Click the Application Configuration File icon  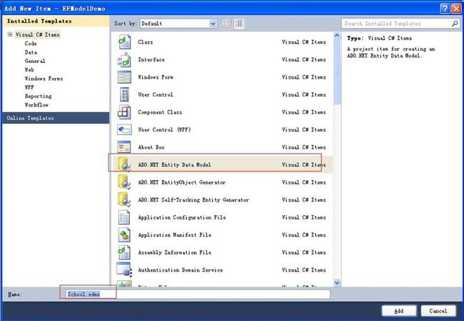click(124, 217)
